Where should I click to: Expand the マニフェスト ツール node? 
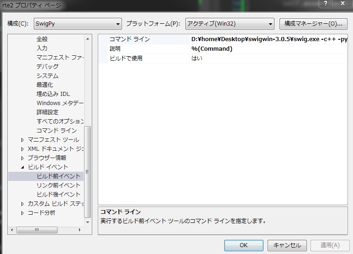pos(22,140)
